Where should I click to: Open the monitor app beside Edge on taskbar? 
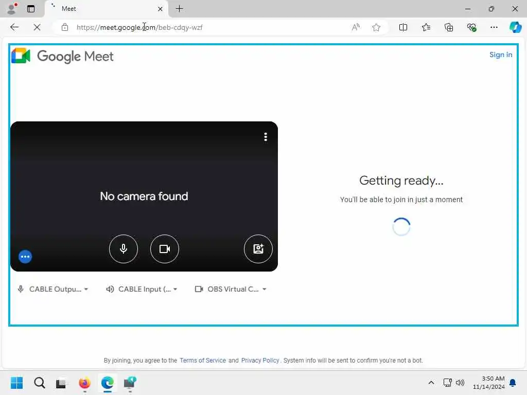tap(130, 383)
